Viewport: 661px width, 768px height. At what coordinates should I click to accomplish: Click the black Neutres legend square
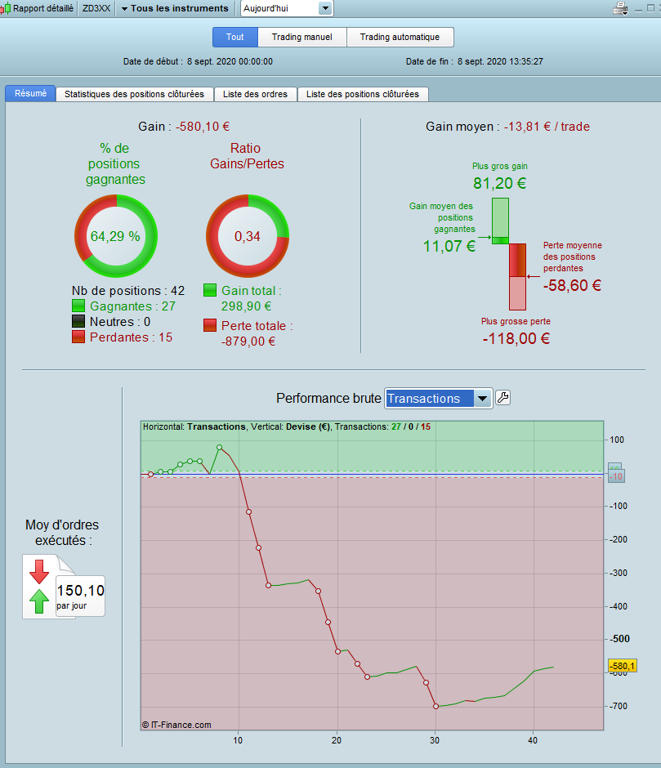pyautogui.click(x=78, y=321)
